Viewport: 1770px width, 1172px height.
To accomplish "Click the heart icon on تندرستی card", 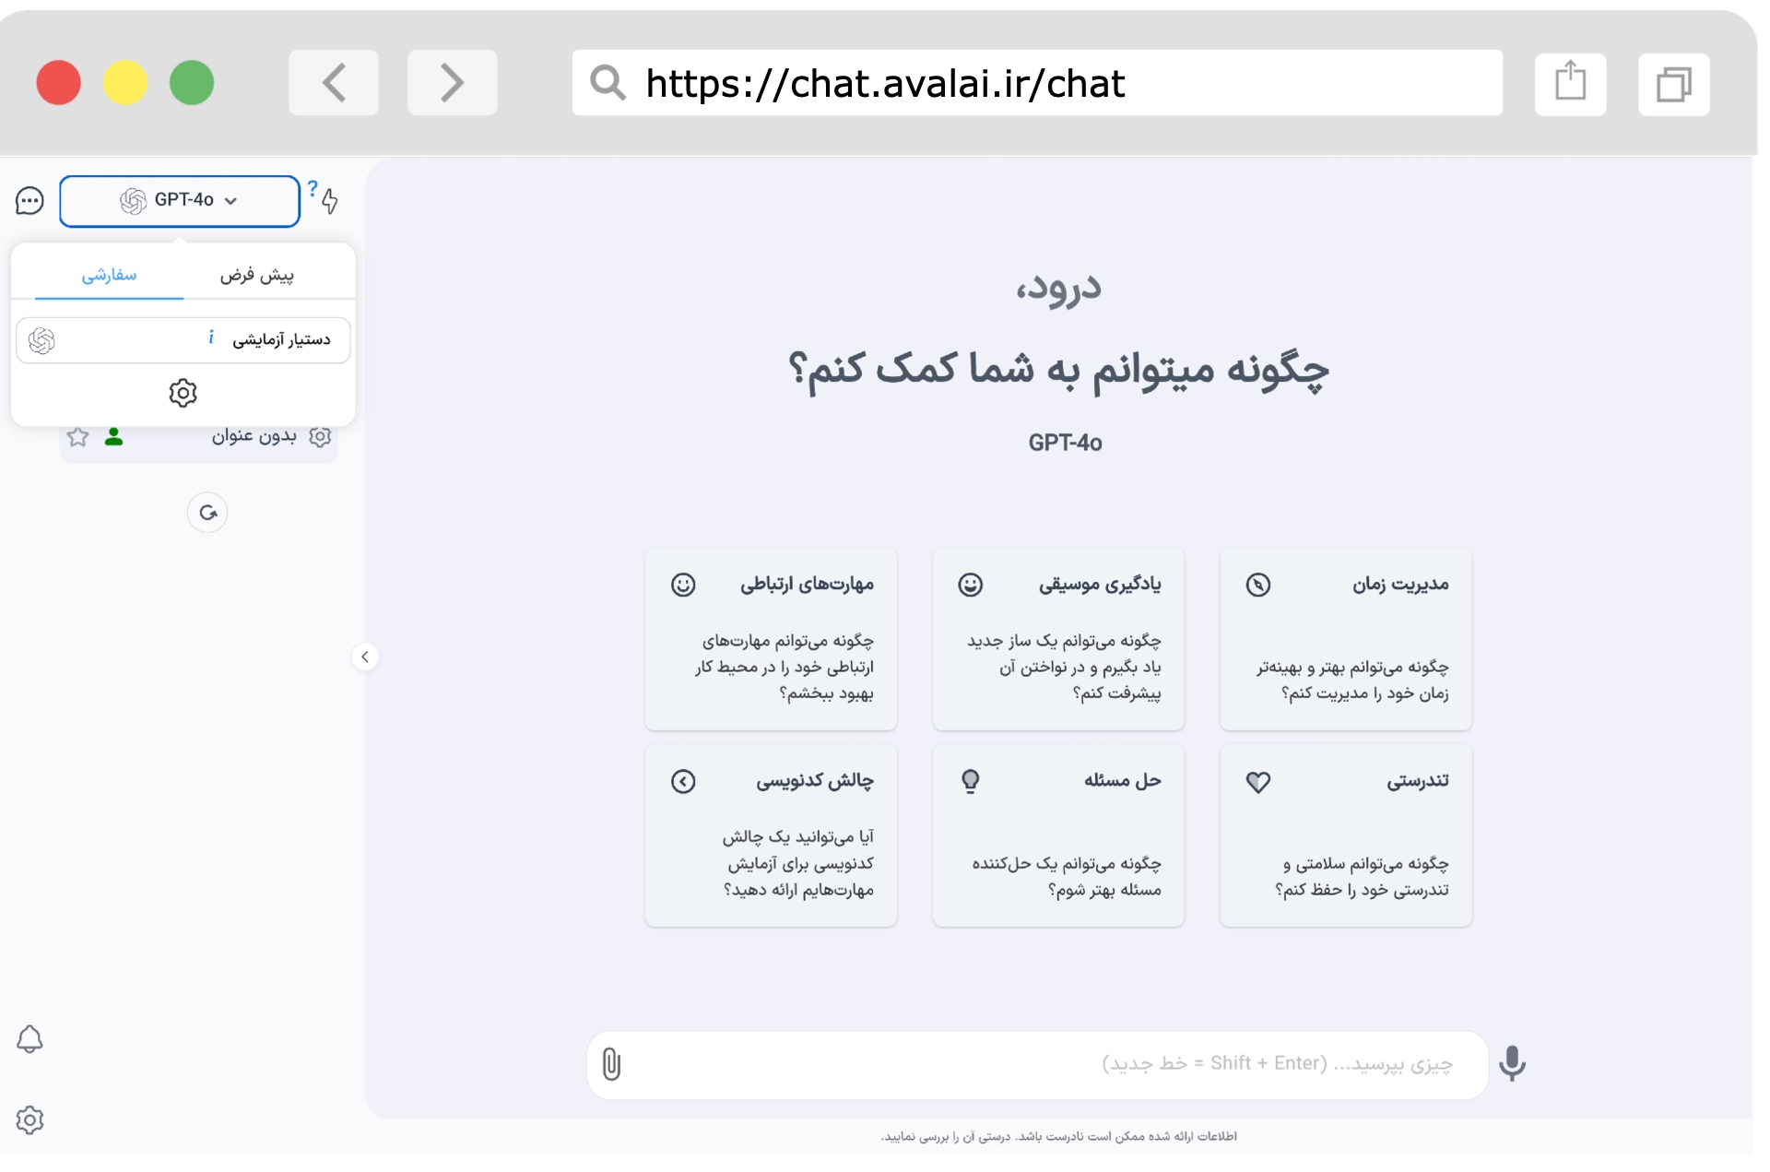I will click(1258, 782).
